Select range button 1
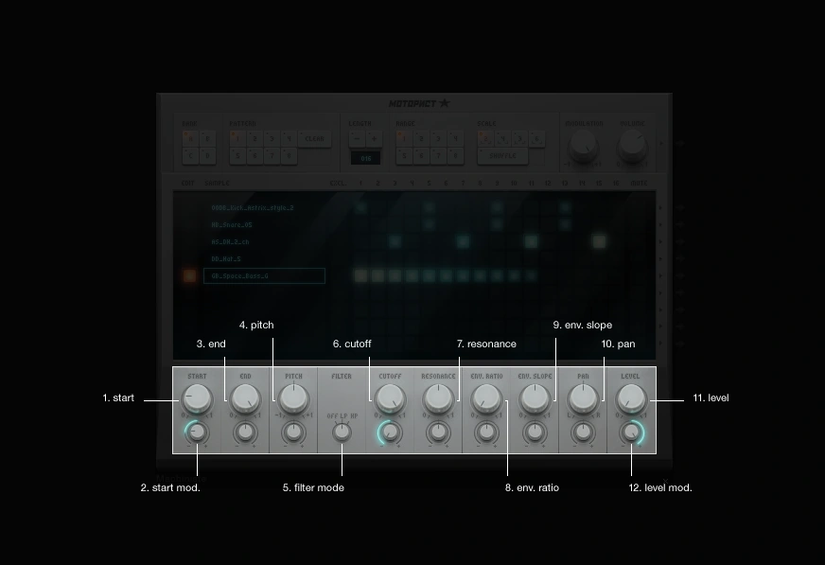Image resolution: width=825 pixels, height=565 pixels. click(404, 139)
